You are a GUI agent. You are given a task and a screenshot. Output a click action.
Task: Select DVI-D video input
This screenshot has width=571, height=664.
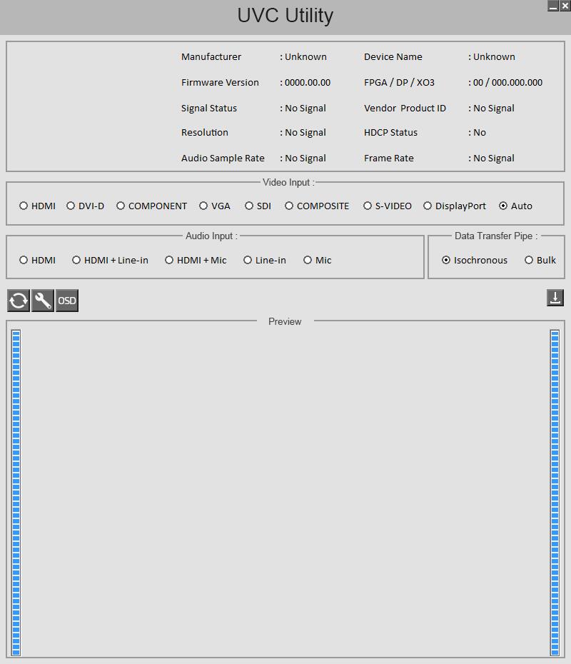point(85,206)
